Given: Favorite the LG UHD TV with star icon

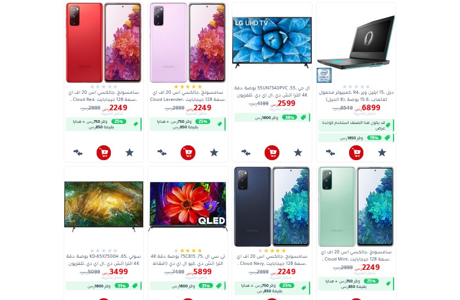Looking at the screenshot, I should 298,152.
